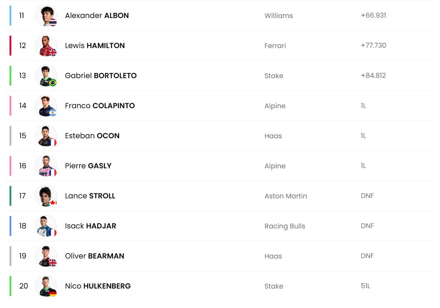Open Lewis HAMILTON driver name link

tap(95, 46)
